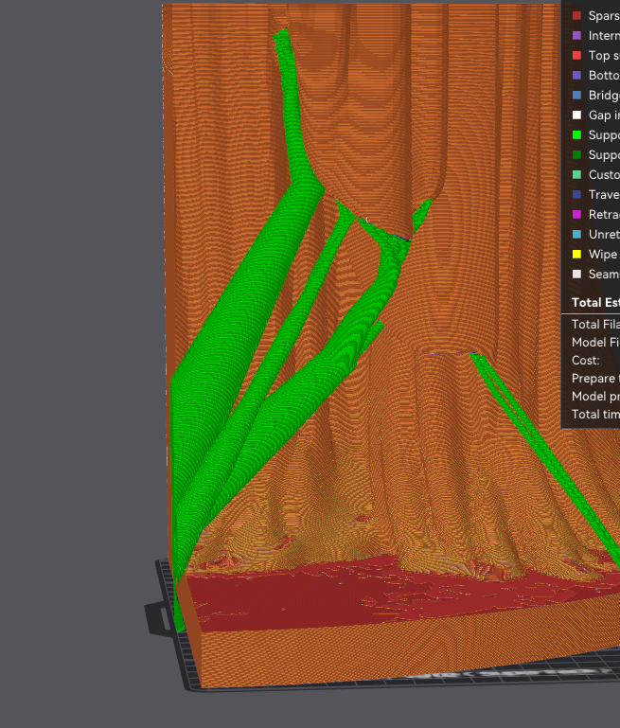Screen dimensions: 620x728
Task: Click the dark green Support interface swatch
Action: [x=576, y=155]
